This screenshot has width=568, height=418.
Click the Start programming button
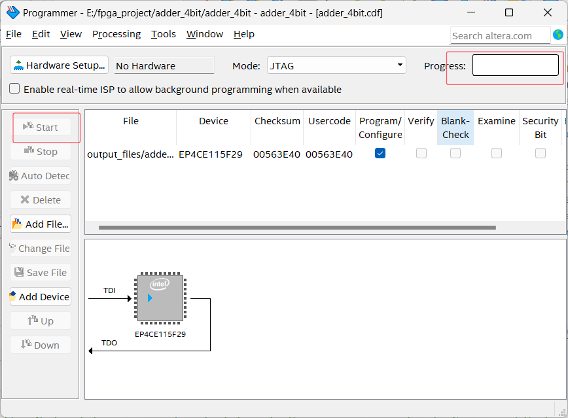41,127
